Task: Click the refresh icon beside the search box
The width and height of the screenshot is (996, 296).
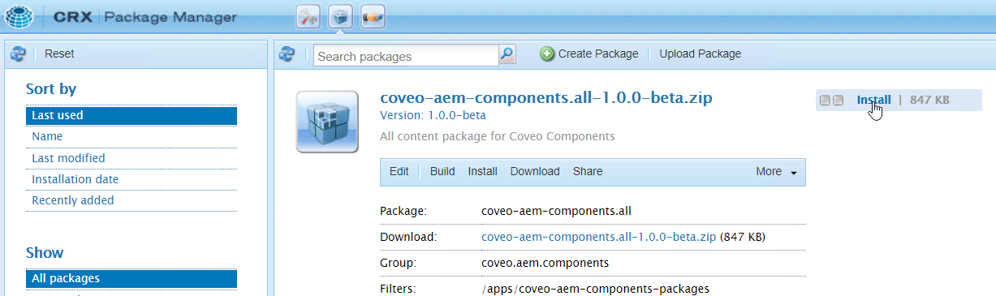Action: [287, 54]
